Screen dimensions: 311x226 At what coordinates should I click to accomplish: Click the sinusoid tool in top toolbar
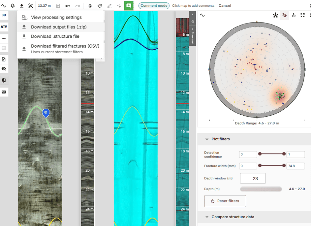(4, 6)
